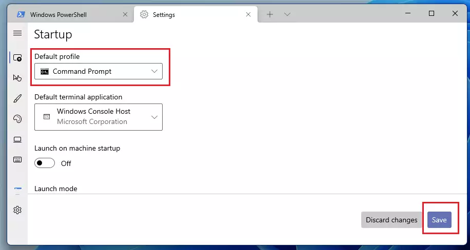
Task: Close the Windows PowerShell tab
Action: click(125, 14)
